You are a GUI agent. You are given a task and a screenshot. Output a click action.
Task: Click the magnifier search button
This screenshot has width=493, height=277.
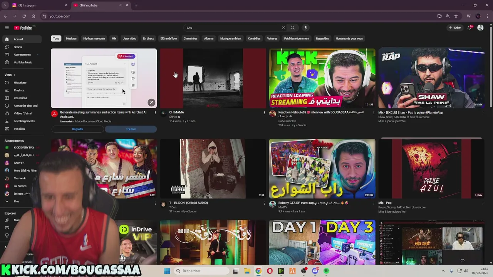coord(293,28)
